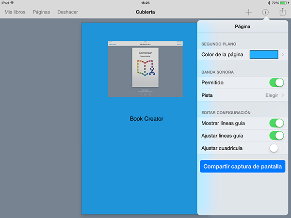Tap the plus add-item icon
Image resolution: width=291 pixels, height=218 pixels.
point(248,12)
